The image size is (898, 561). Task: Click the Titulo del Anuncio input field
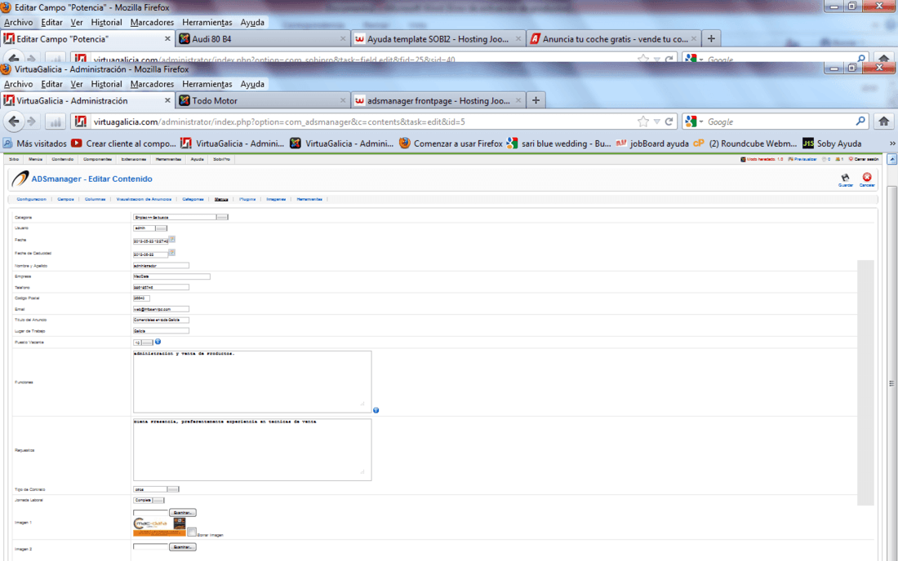pos(161,320)
